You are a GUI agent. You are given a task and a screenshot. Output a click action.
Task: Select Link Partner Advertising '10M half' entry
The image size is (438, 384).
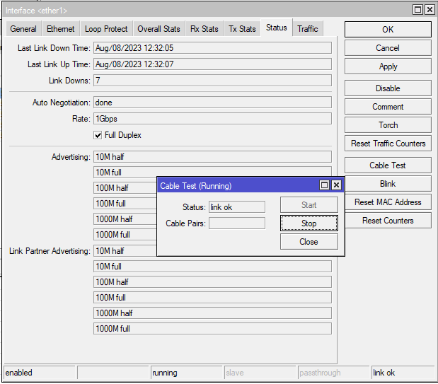pyautogui.click(x=125, y=251)
